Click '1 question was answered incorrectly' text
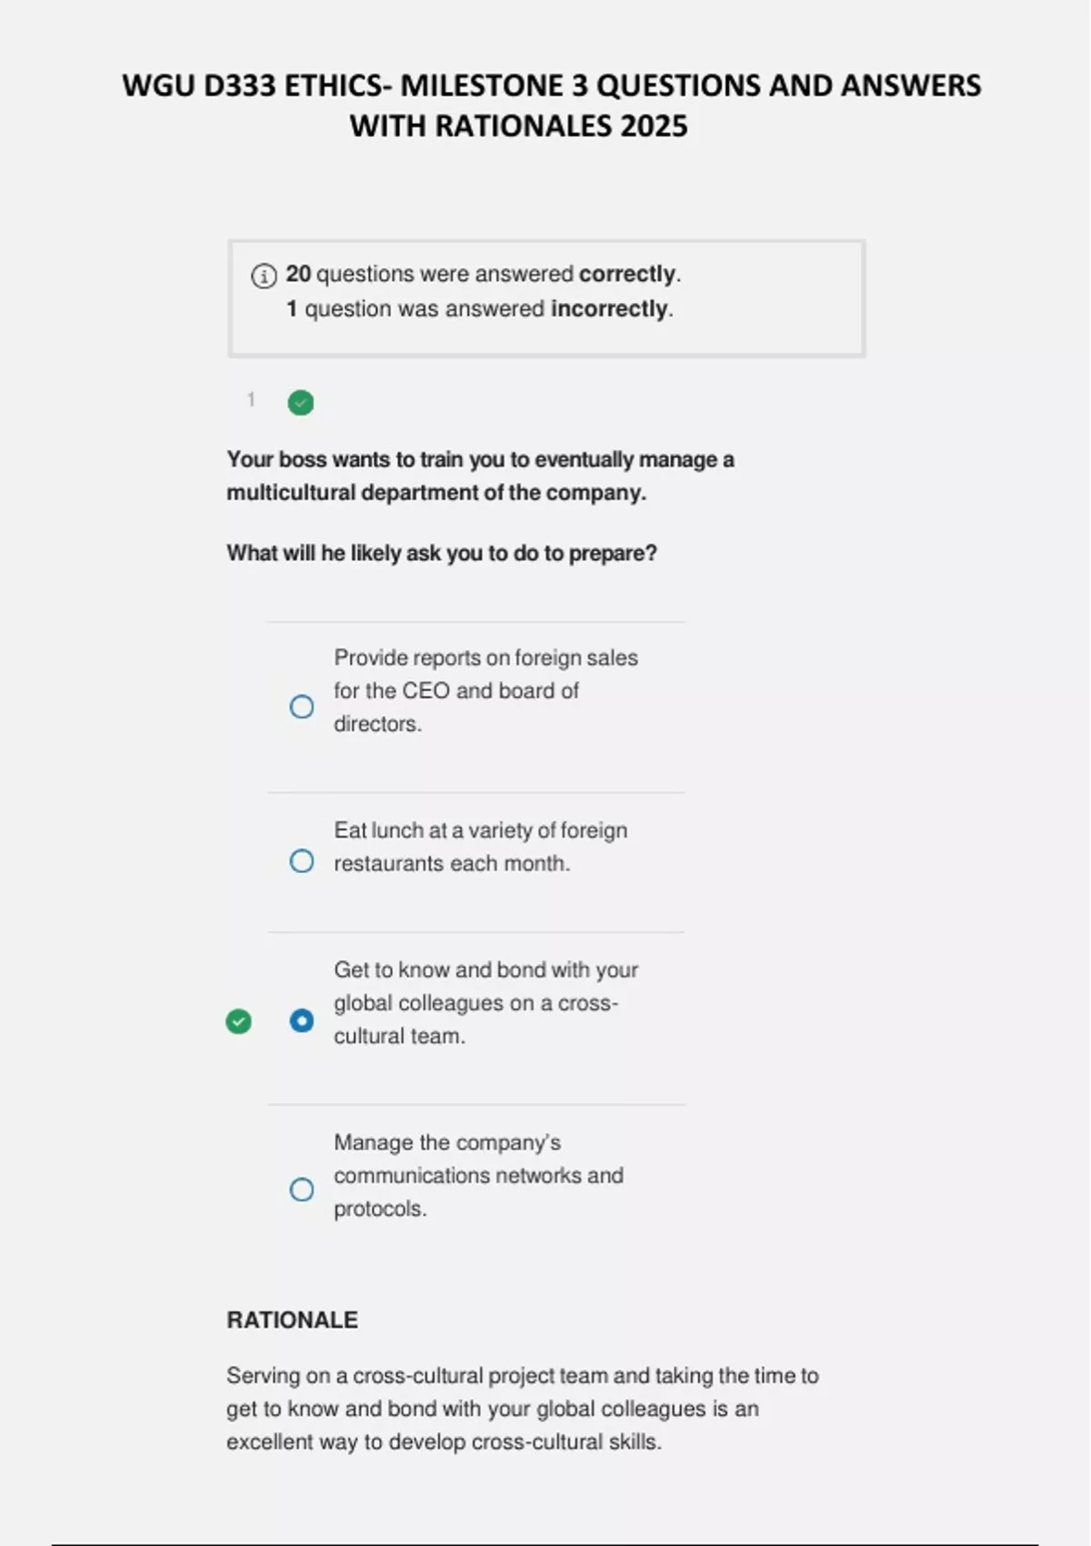 tap(479, 309)
